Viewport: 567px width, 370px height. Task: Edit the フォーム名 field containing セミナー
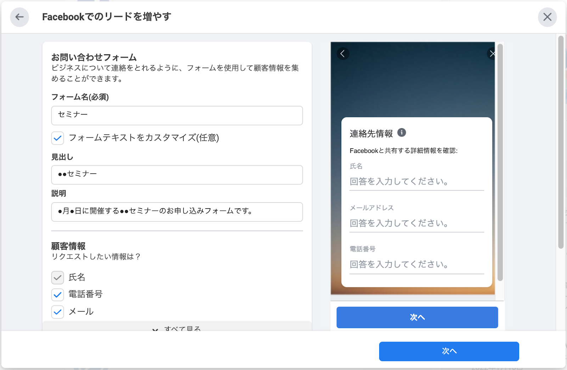177,115
